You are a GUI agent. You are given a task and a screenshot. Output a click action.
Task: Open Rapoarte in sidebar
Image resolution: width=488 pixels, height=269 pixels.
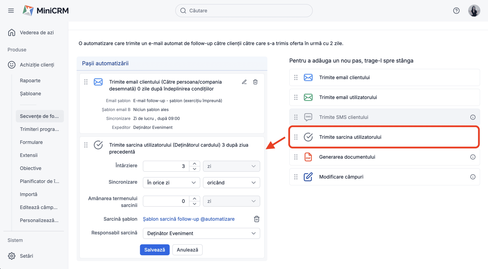click(30, 80)
